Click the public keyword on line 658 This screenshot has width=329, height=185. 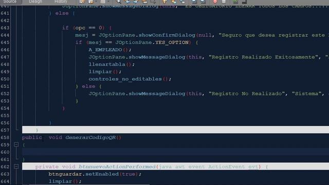(32, 138)
